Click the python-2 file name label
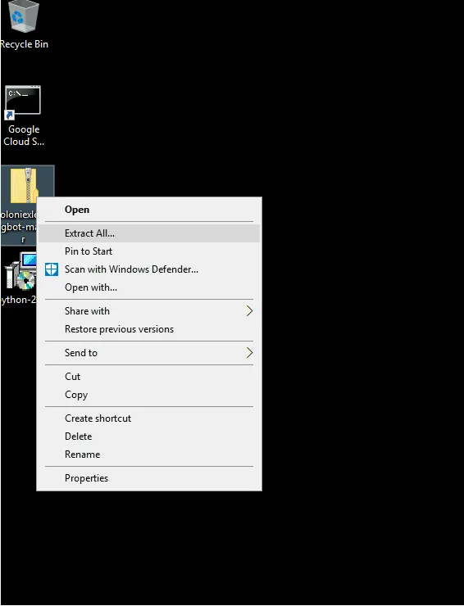464x606 pixels. tap(18, 300)
